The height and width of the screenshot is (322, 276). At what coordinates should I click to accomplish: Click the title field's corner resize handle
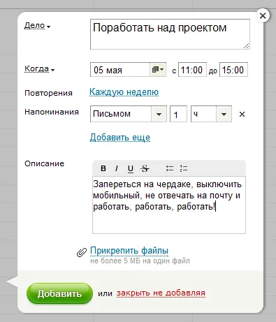(247, 46)
